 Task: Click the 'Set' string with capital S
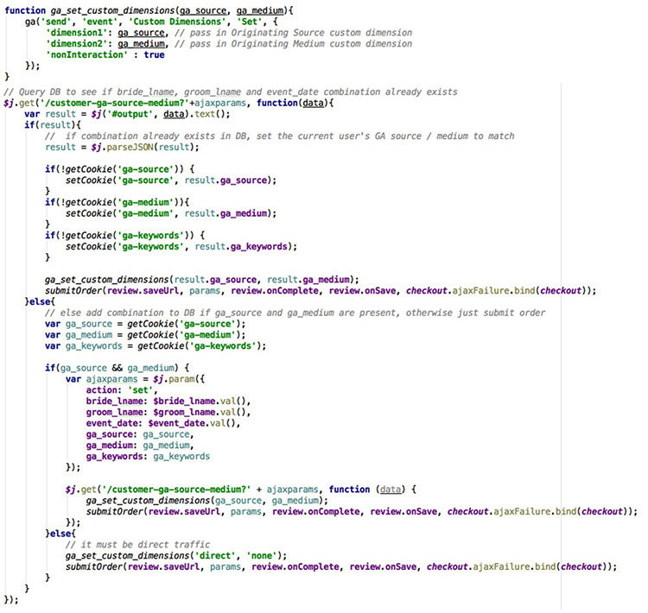(250, 22)
